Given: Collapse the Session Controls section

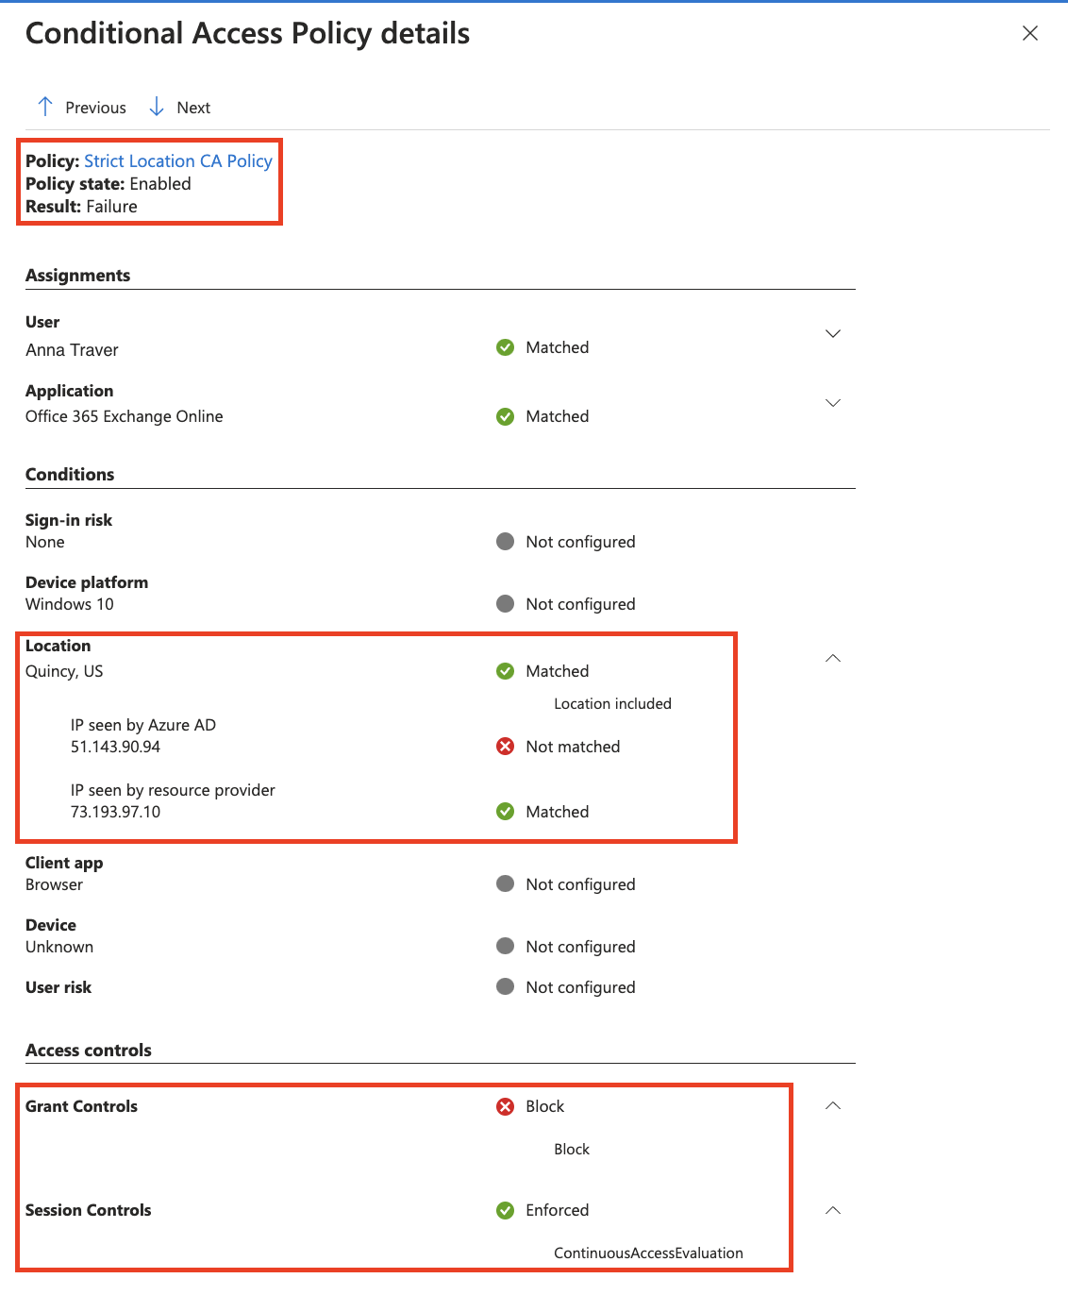Looking at the screenshot, I should click(833, 1209).
